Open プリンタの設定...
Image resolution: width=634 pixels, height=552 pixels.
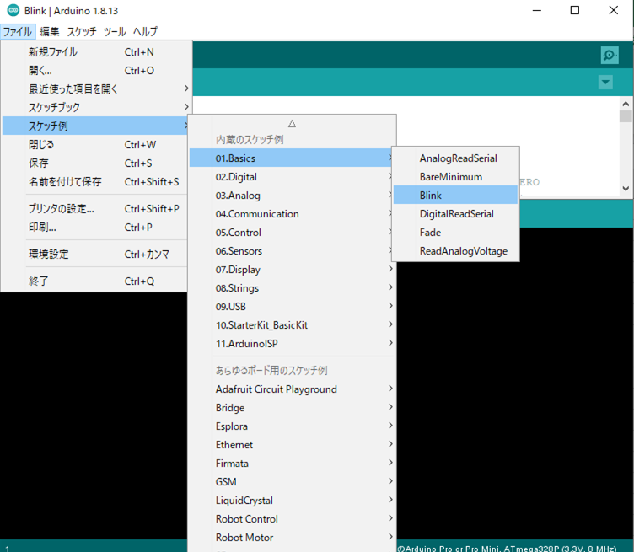click(95, 209)
